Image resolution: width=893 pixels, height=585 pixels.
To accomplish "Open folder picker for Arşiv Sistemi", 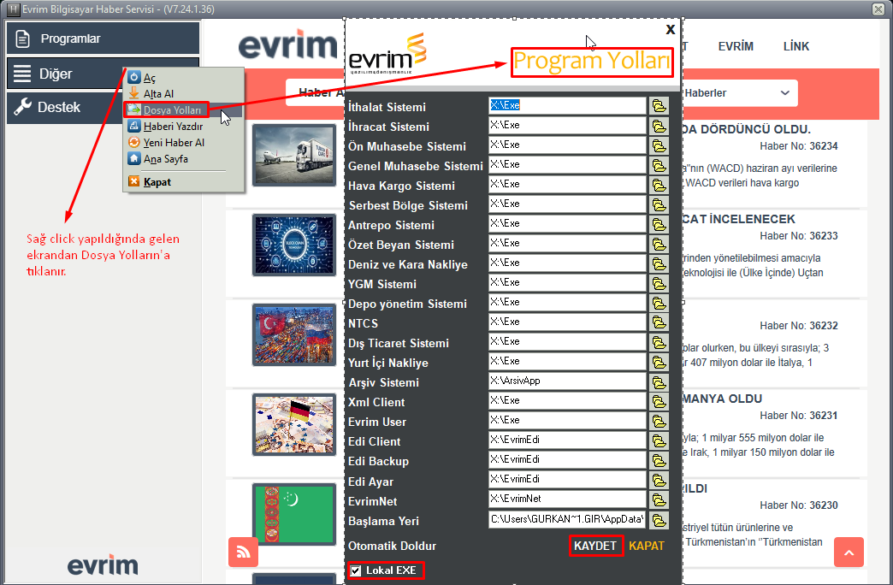I will [x=659, y=381].
